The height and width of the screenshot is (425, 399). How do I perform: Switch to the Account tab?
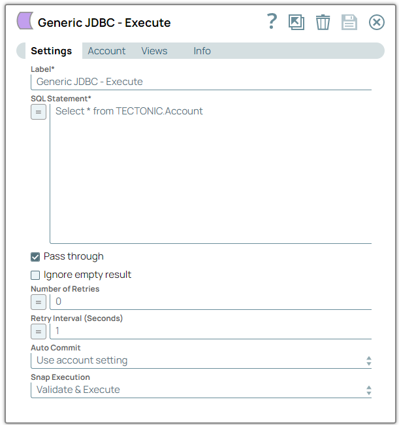click(x=106, y=51)
